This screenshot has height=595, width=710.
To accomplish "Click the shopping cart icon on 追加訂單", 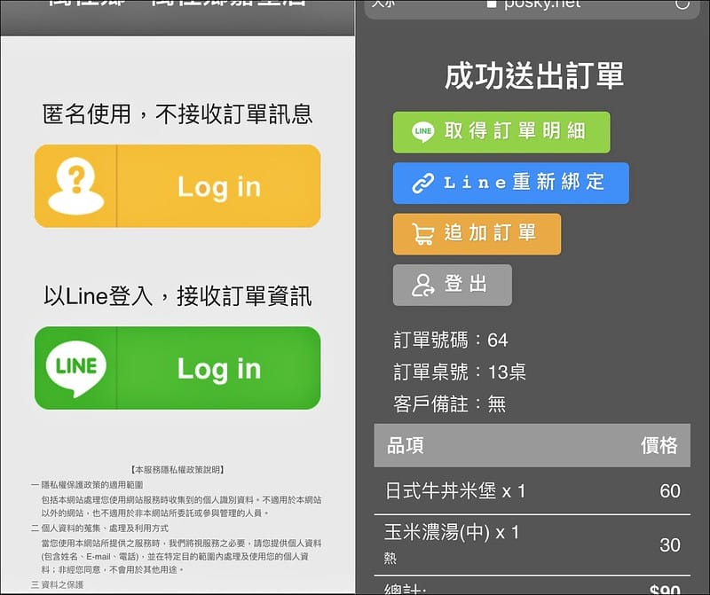I will [x=423, y=234].
